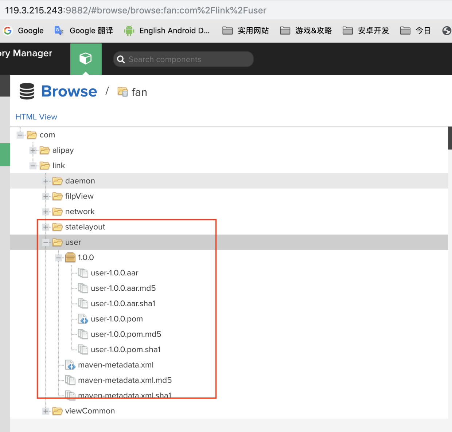Screen dimensions: 452x432
Task: Click the browser address bar URL
Action: tap(136, 10)
